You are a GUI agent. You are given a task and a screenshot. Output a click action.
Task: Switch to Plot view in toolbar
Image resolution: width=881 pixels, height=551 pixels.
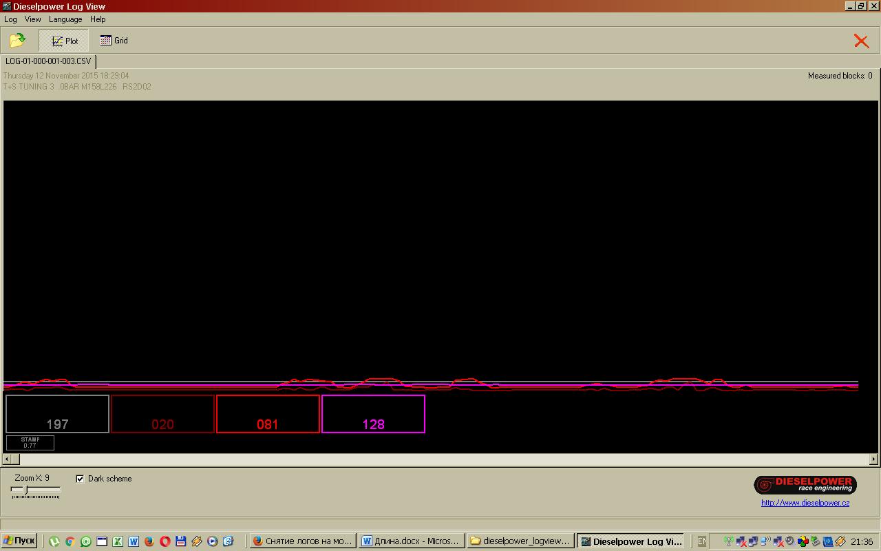pyautogui.click(x=65, y=41)
